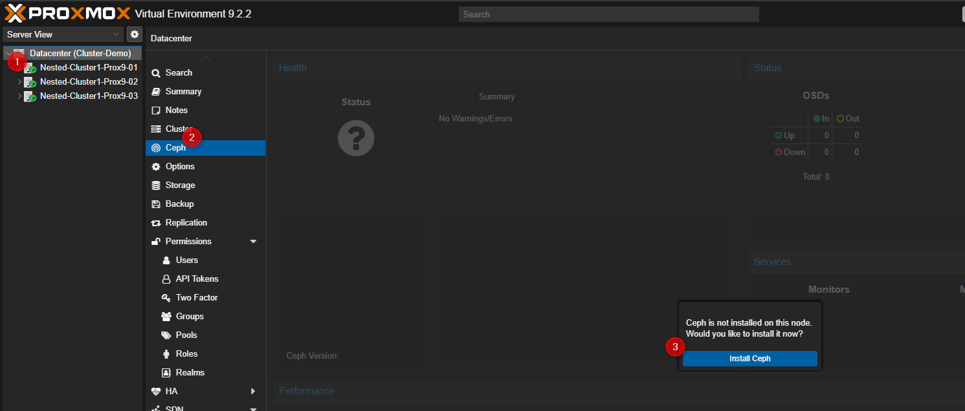Click the Cluster server icon
965x411 pixels.
click(x=156, y=129)
